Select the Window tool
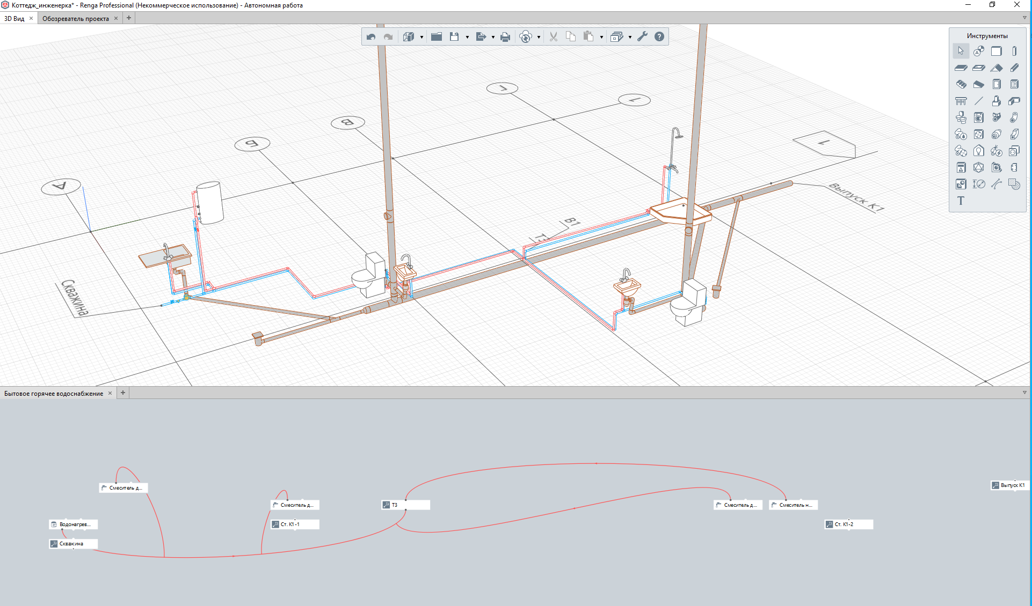The image size is (1032, 606). 1014,84
